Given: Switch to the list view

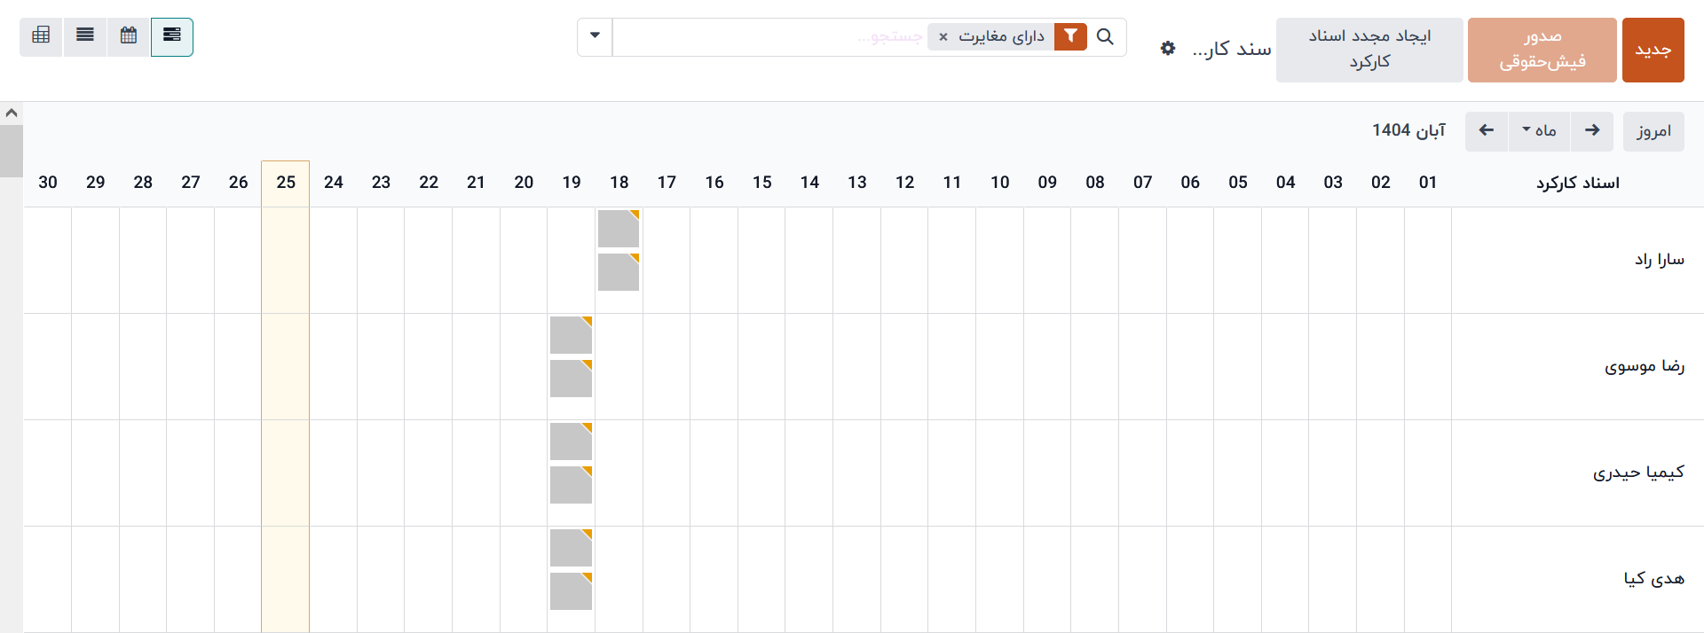Looking at the screenshot, I should click(x=85, y=36).
